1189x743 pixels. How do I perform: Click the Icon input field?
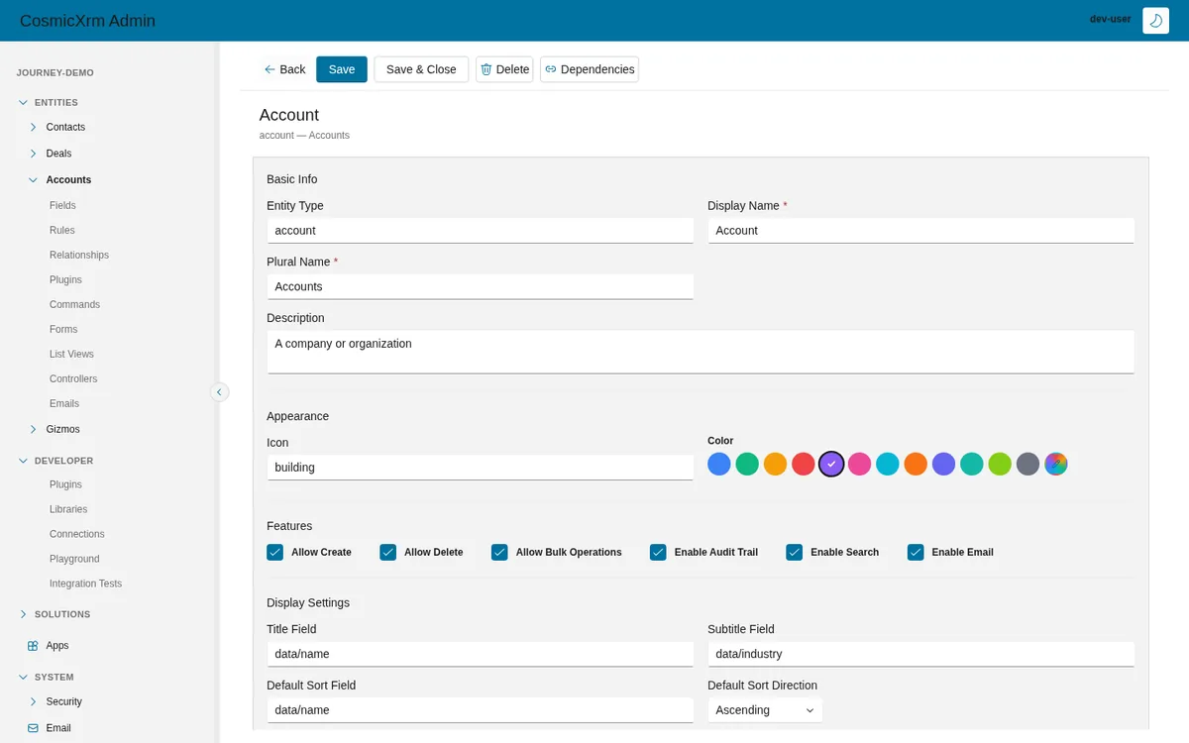tap(480, 468)
